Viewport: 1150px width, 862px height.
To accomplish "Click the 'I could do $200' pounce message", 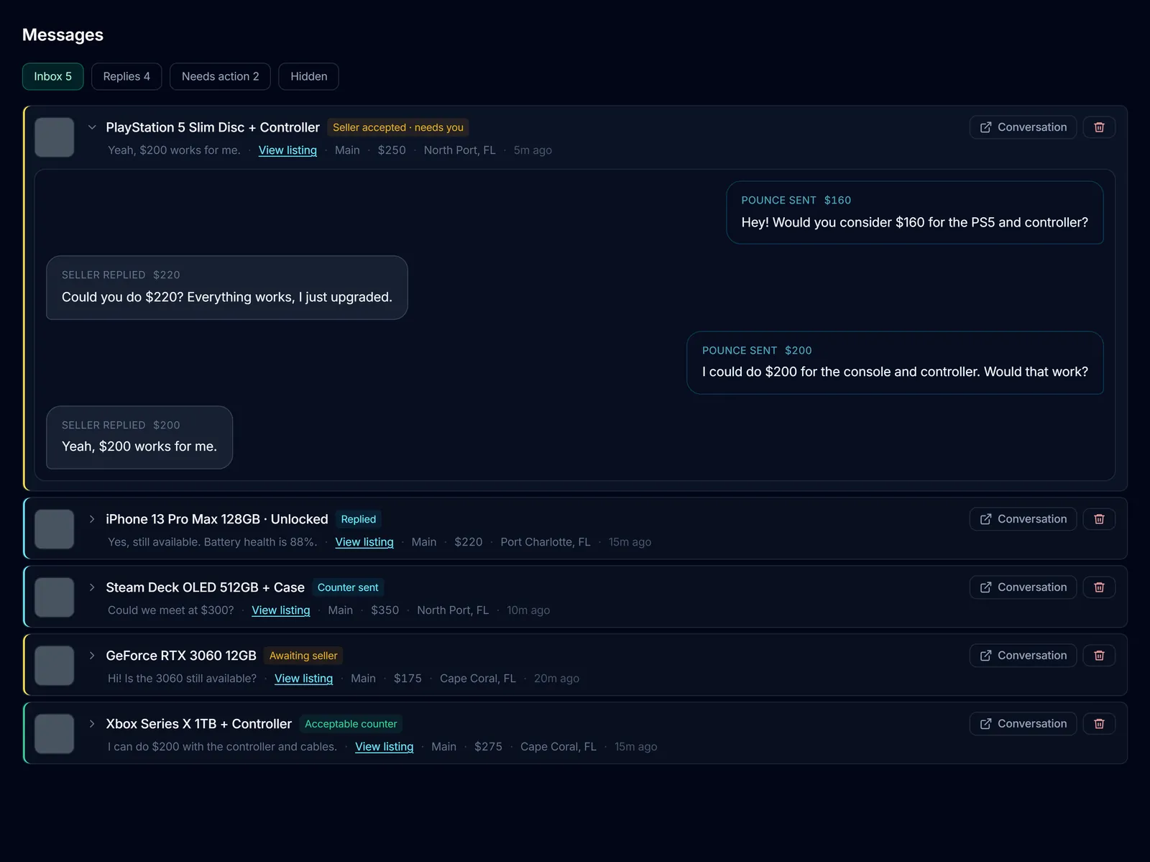I will pyautogui.click(x=895, y=363).
